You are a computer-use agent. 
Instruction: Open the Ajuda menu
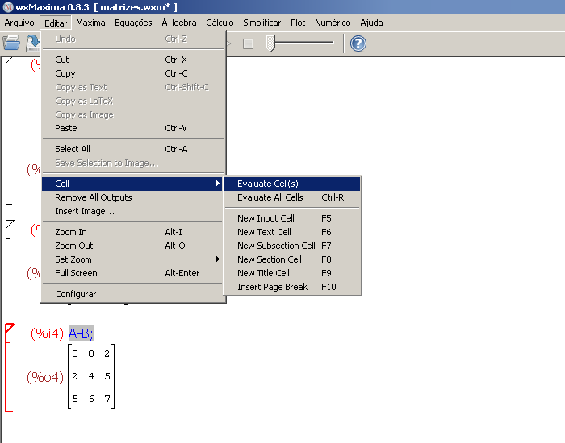click(371, 23)
